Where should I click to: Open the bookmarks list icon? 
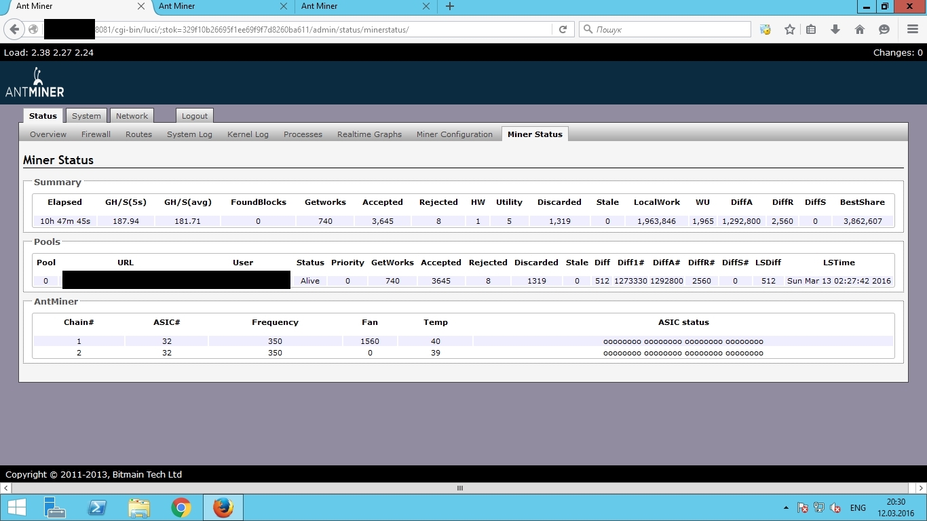[x=811, y=29]
